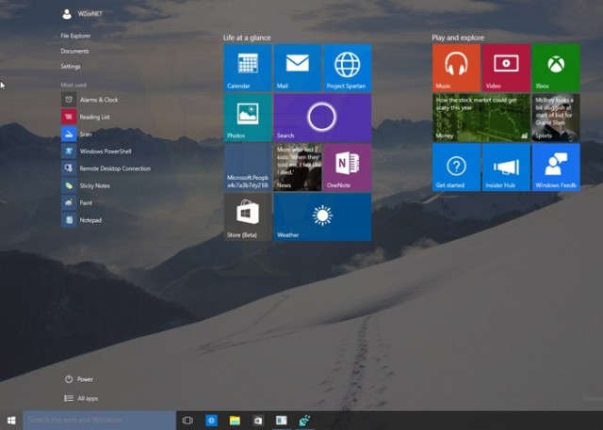Launch Remote Desktop Connection
This screenshot has width=603, height=430.
(106, 168)
